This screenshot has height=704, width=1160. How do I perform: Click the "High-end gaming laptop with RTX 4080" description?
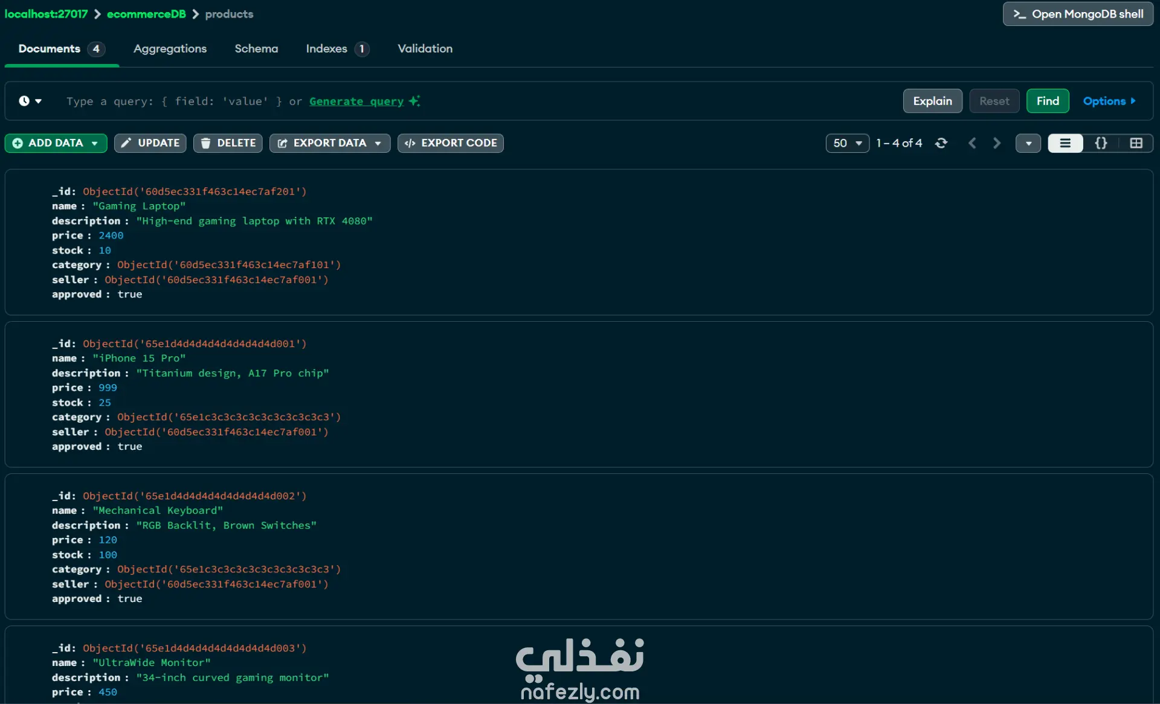tap(254, 221)
